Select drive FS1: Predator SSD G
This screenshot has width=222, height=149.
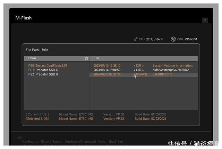pos(43,70)
